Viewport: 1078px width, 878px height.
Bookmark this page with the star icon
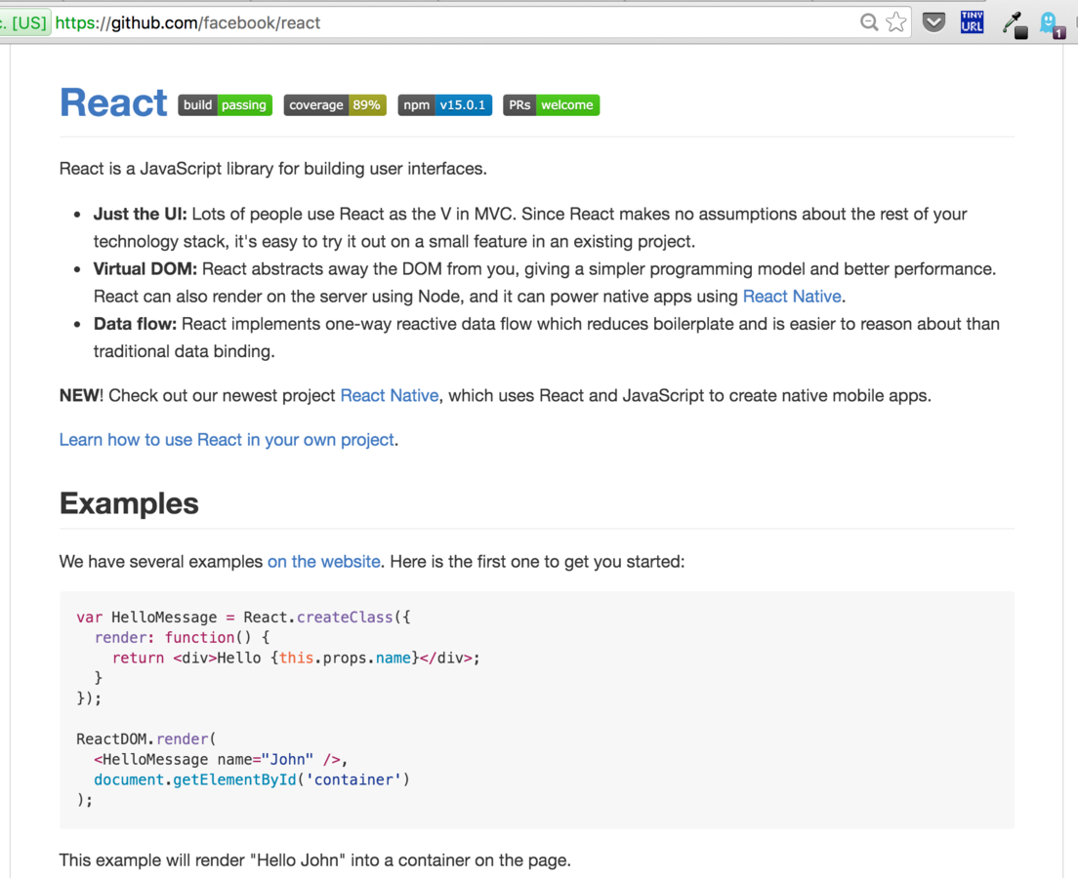pos(895,22)
